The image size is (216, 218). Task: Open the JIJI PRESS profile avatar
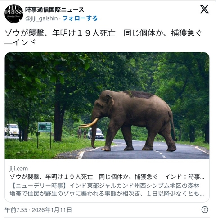(14, 14)
